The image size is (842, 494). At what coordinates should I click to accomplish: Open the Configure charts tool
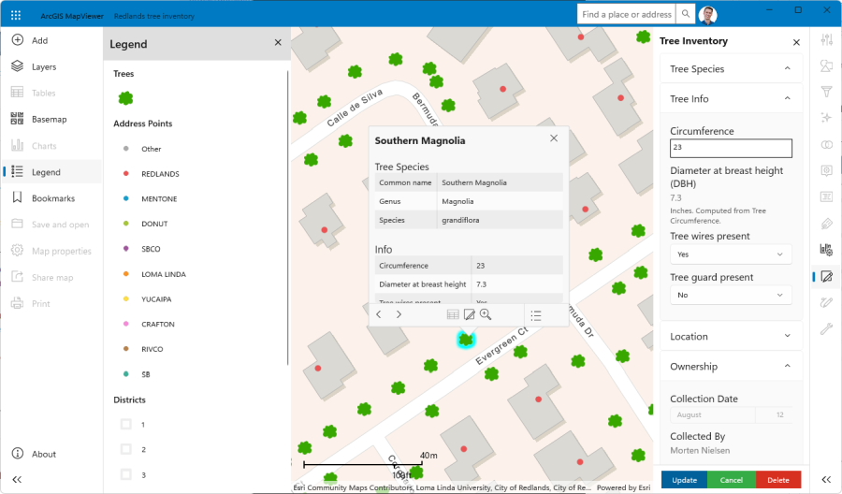point(826,249)
